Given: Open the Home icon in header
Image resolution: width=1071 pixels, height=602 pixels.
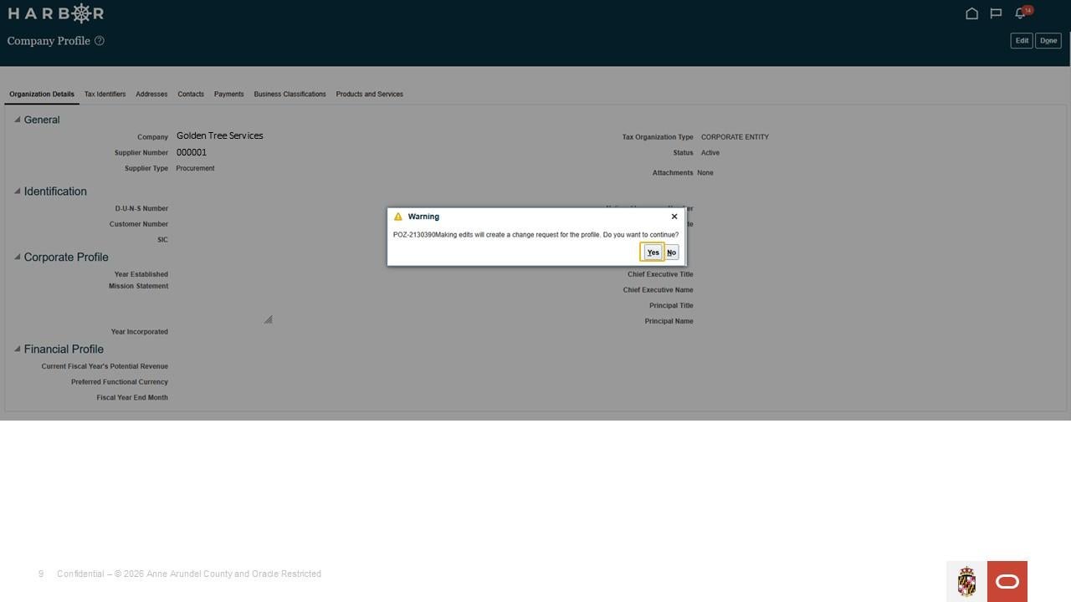Looking at the screenshot, I should click(x=971, y=13).
